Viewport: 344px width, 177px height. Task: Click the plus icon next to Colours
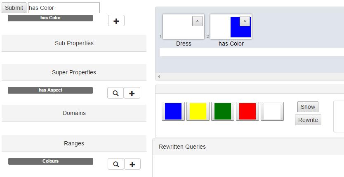(x=132, y=164)
